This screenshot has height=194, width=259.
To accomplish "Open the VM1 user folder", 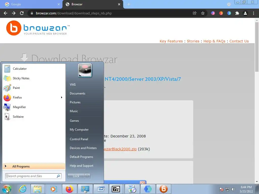I will tap(73, 84).
